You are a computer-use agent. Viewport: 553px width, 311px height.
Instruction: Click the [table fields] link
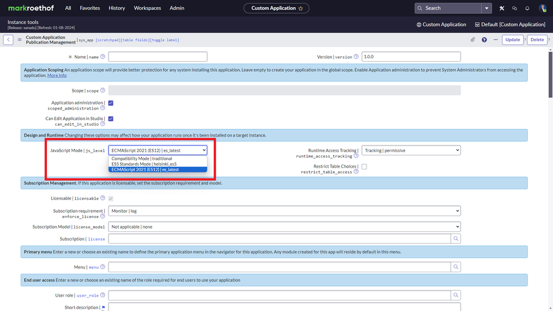click(x=135, y=40)
